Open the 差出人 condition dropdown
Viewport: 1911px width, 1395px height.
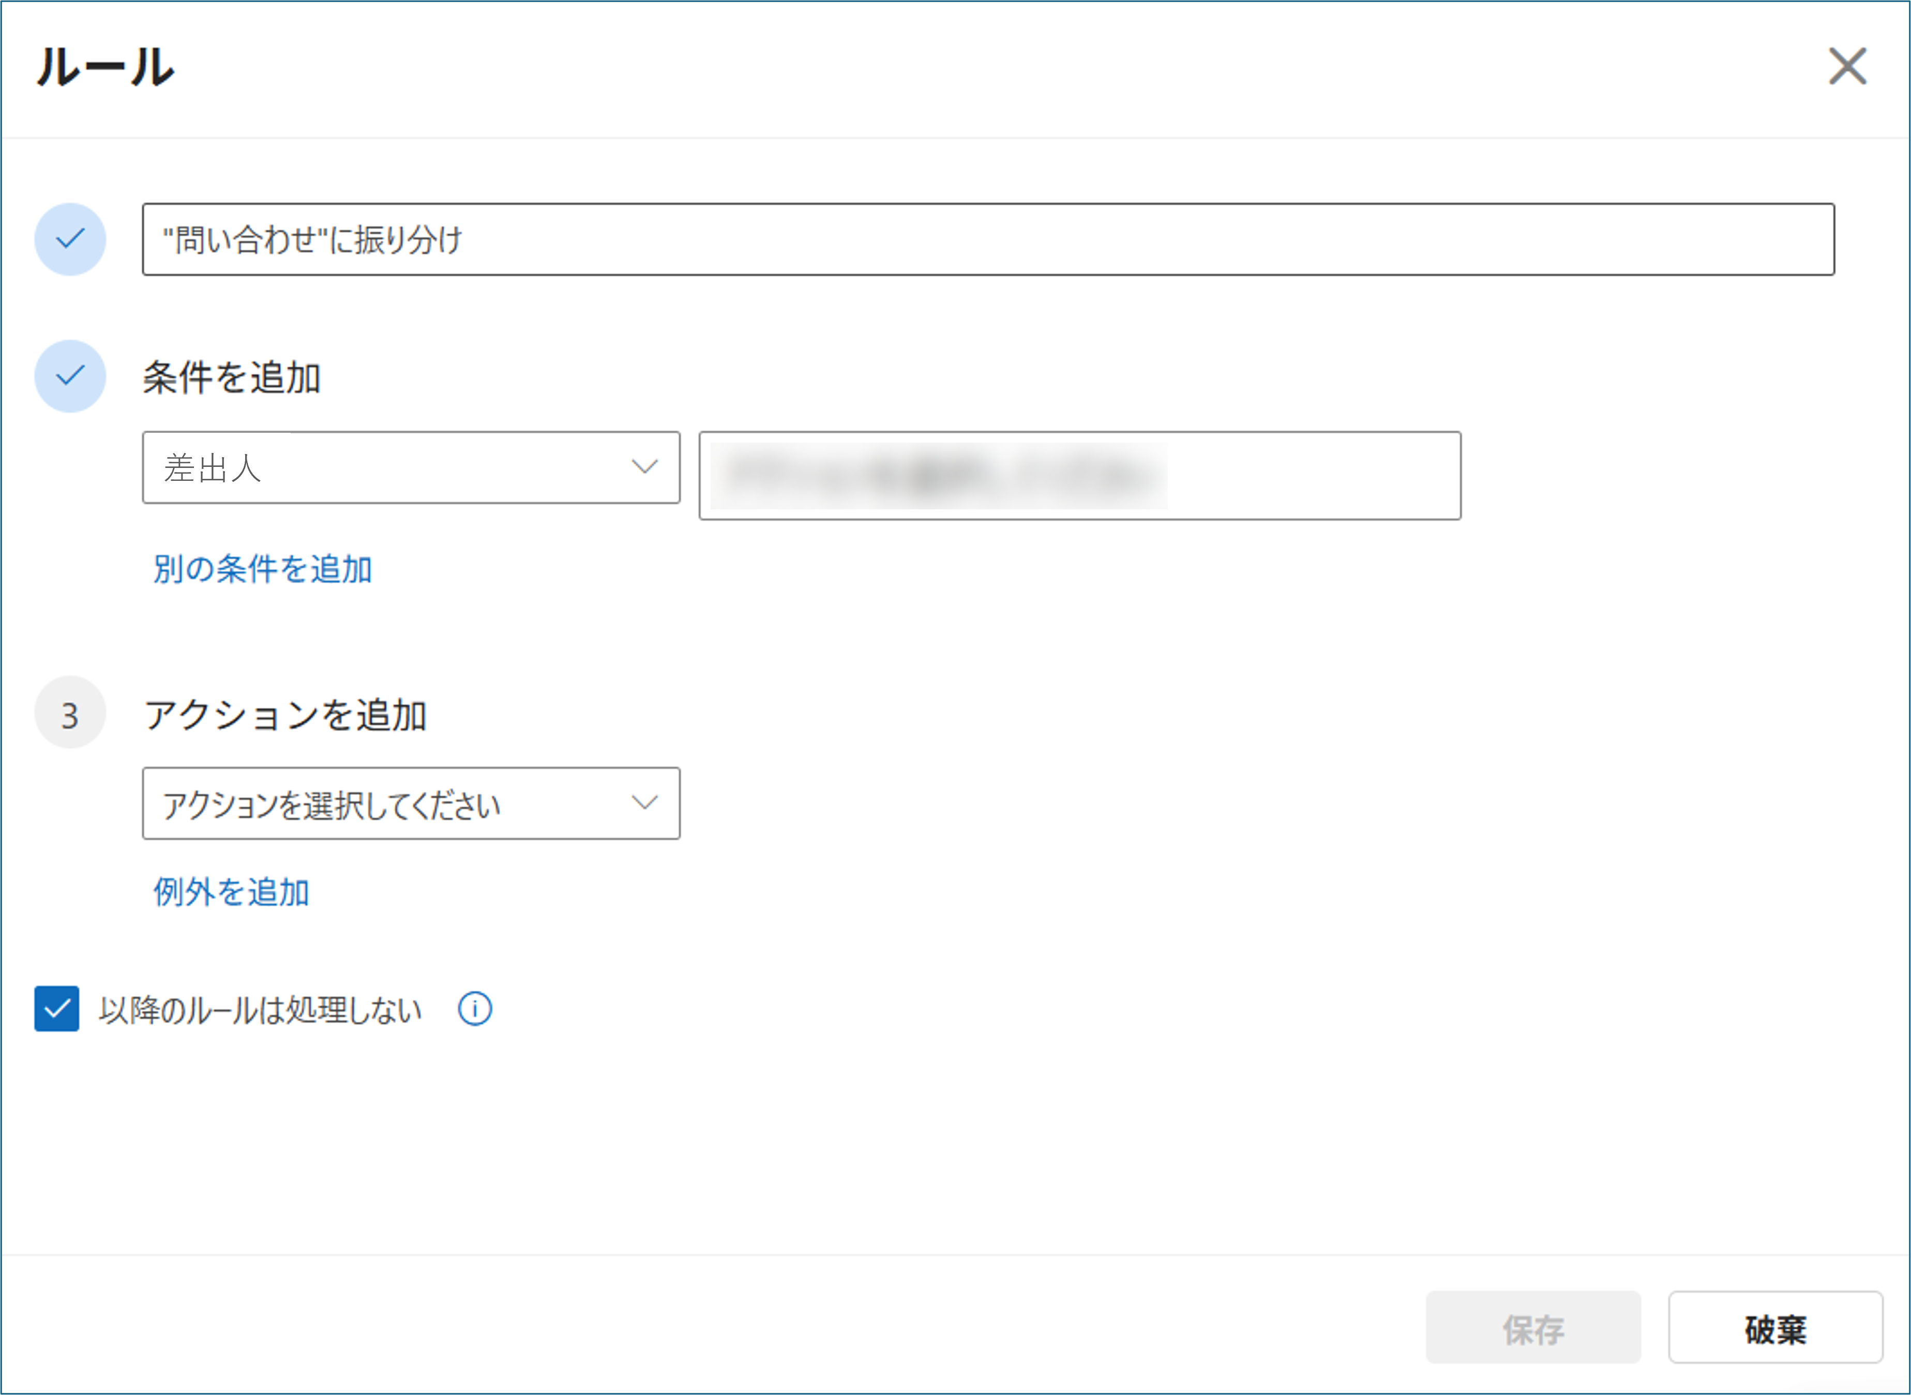point(411,468)
